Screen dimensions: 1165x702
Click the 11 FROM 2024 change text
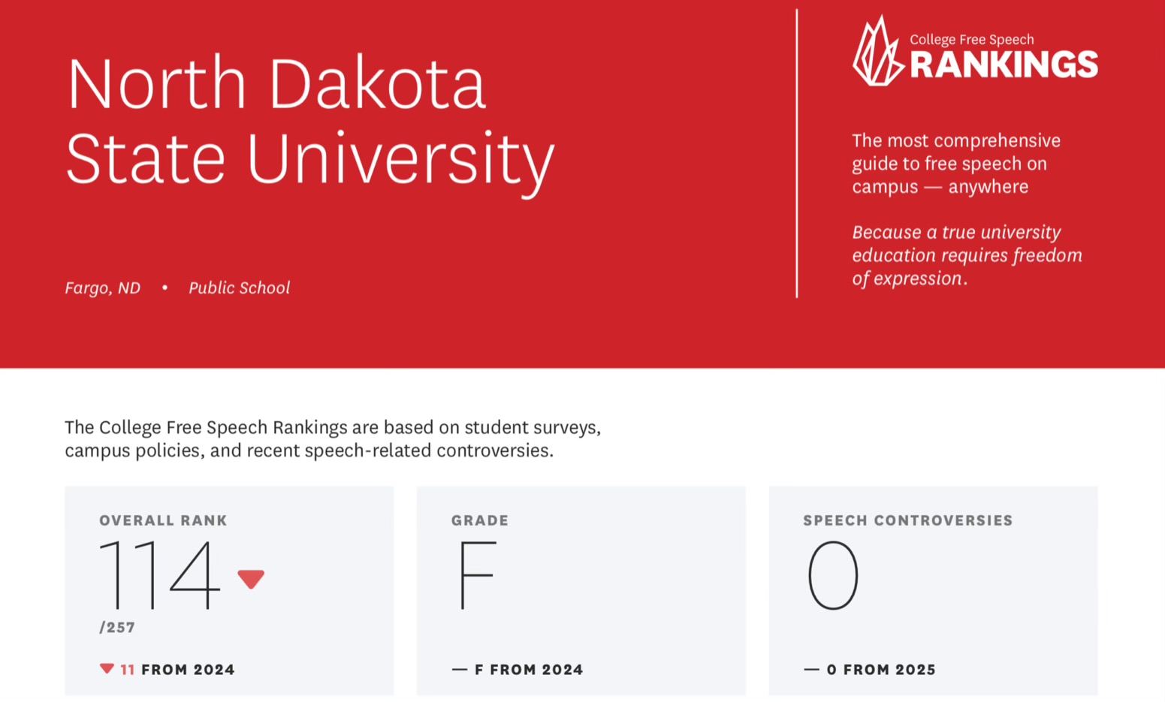click(x=178, y=670)
